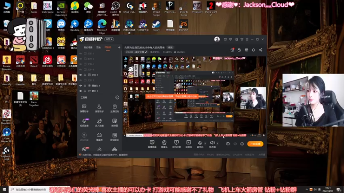Open the 读弹幕 tool
The height and width of the screenshot is (193, 344).
114,123
